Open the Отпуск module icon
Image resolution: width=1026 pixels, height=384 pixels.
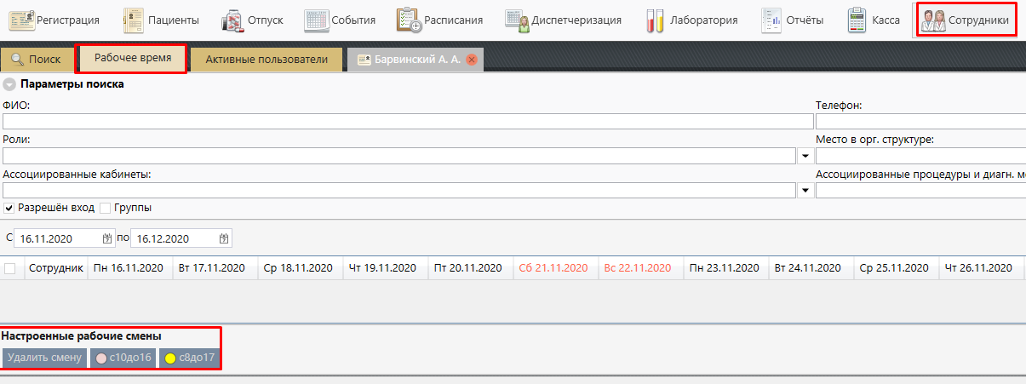(x=232, y=20)
